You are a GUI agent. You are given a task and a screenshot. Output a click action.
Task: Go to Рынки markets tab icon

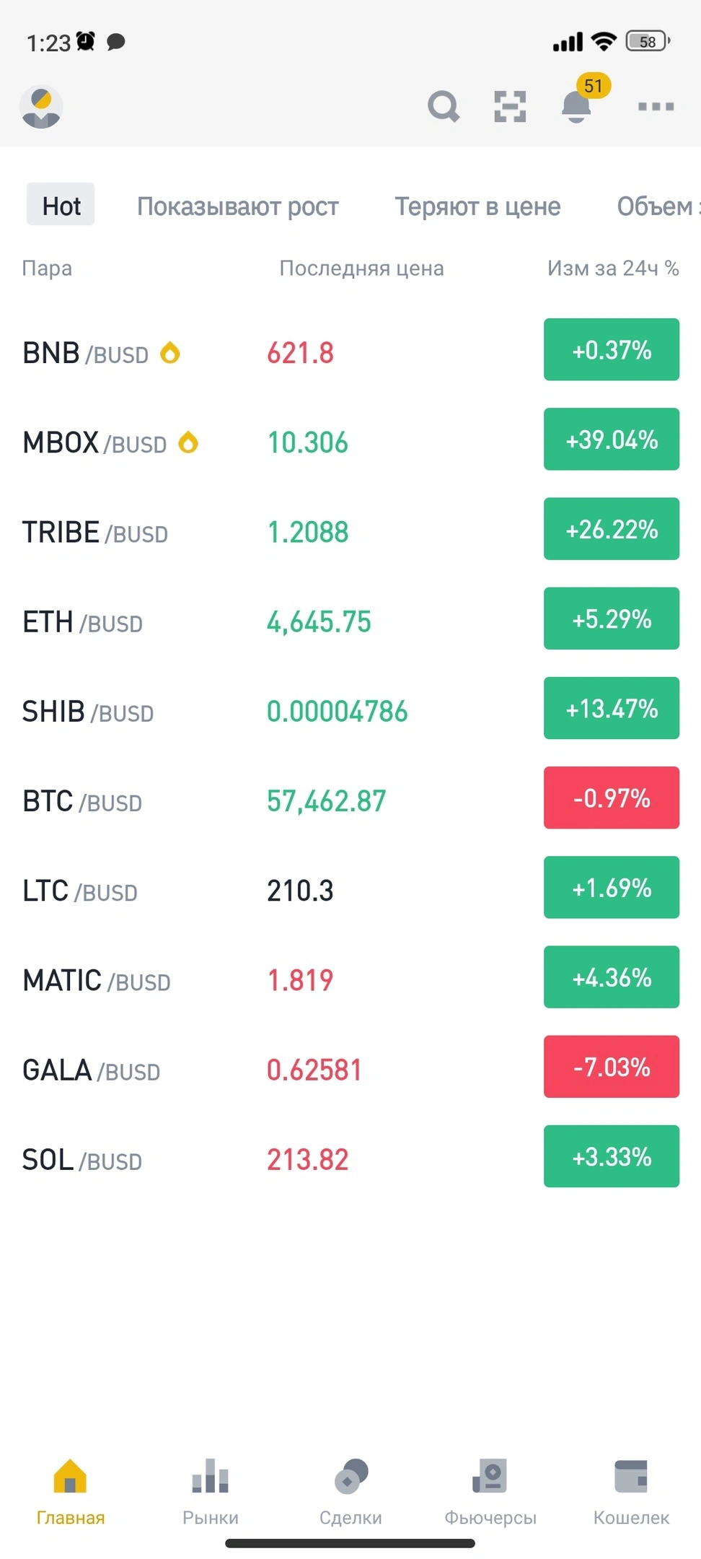pyautogui.click(x=211, y=1475)
